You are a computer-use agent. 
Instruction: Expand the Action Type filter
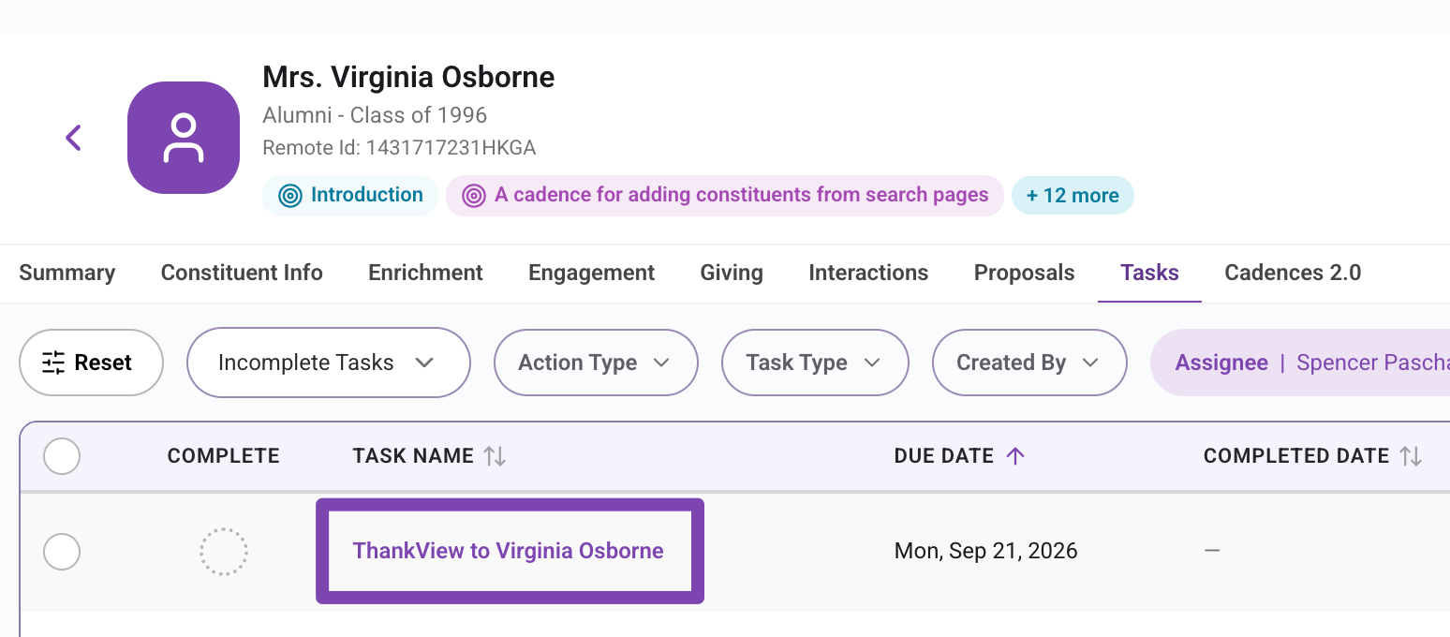point(596,363)
